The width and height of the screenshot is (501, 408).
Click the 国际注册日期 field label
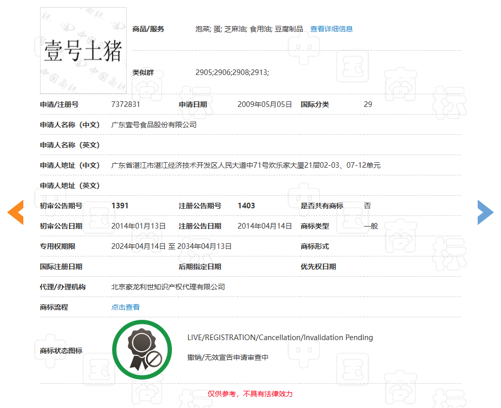click(61, 267)
